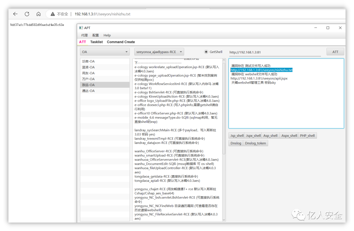Click the Aspx_shell button
Screen dimensions: 354x231
289,136
